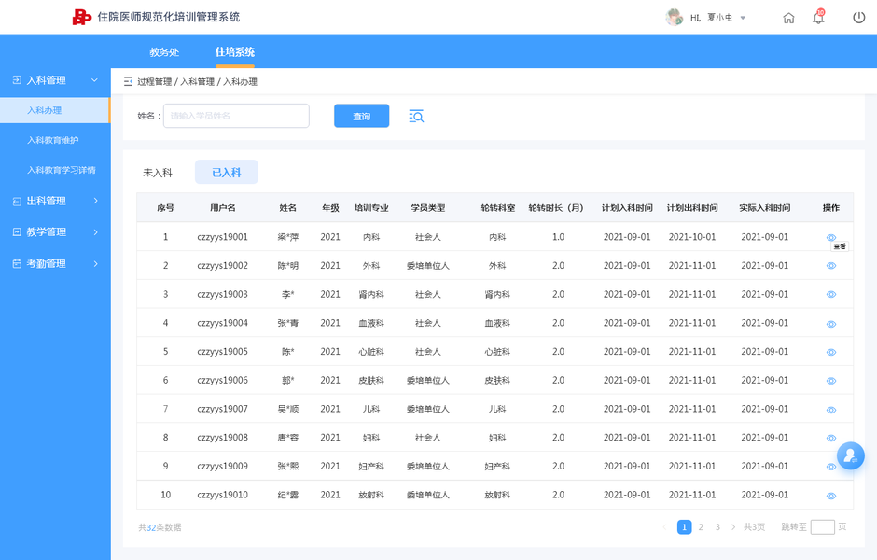This screenshot has height=560, width=877.
Task: Click 放射科 in 轮转科室 column
Action: pyautogui.click(x=497, y=495)
